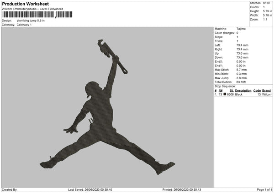Select the "Last Saved: 26/06/2023 00.30.40" footer text

(90, 190)
